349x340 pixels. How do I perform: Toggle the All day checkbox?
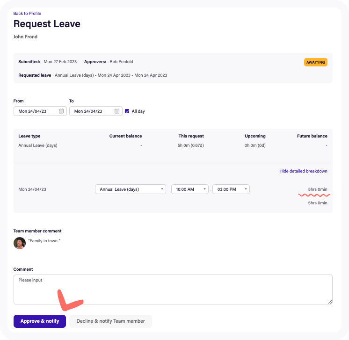pyautogui.click(x=127, y=111)
